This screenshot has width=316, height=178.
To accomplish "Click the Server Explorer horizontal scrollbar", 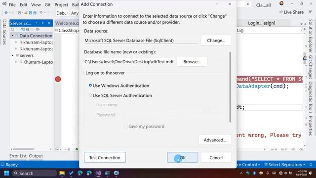I will [24, 149].
